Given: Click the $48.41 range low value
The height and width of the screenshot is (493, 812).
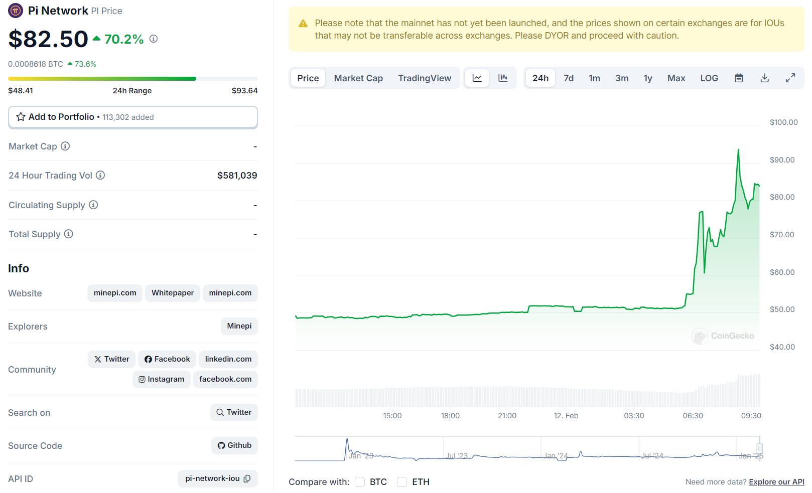Looking at the screenshot, I should (x=21, y=91).
